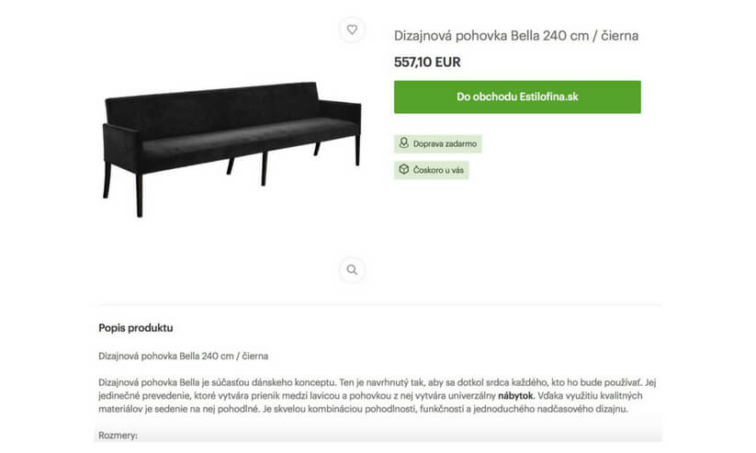Add the sofa to favorites with heart icon
This screenshot has height=453, width=756.
352,29
